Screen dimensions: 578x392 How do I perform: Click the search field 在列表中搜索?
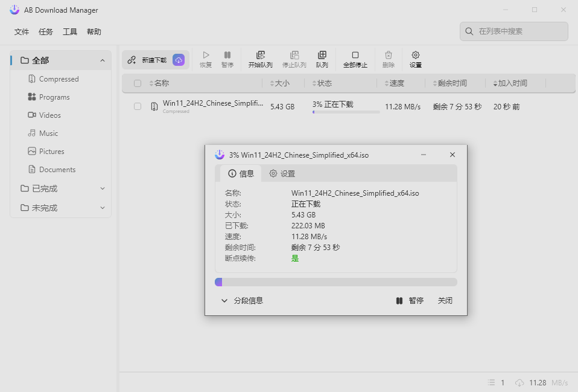point(514,31)
